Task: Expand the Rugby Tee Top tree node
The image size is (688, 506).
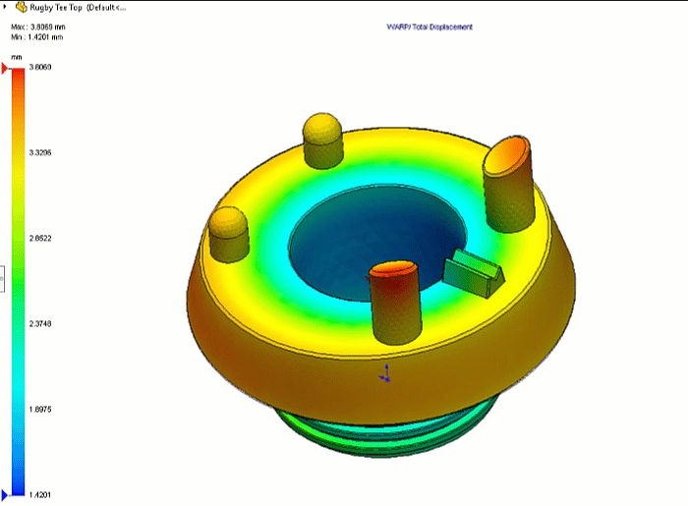Action: click(8, 6)
